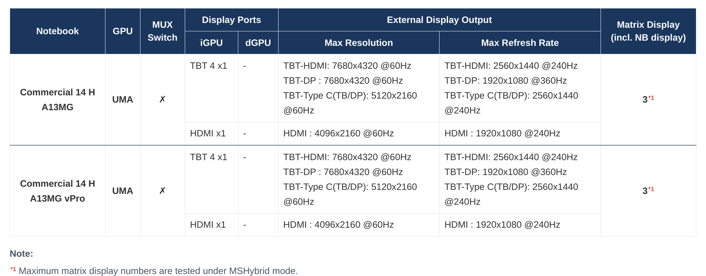Viewport: 706px width, 276px height.
Task: Click the red *1 footnote marker in vPro Matrix Display cell
Action: (651, 189)
